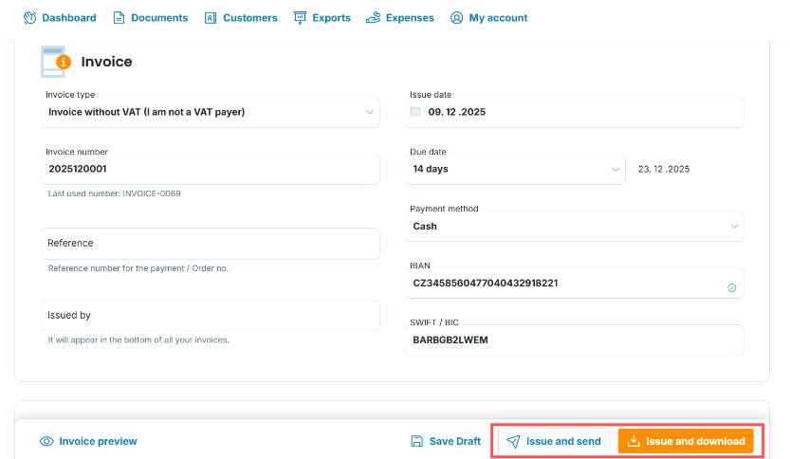Expand the Invoice type dropdown
This screenshot has height=459, width=790.
(211, 112)
